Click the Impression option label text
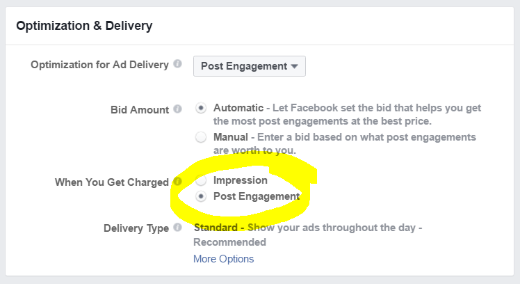 (x=240, y=180)
